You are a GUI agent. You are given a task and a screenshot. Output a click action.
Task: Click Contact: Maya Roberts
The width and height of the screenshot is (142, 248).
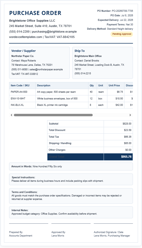(x=24, y=61)
